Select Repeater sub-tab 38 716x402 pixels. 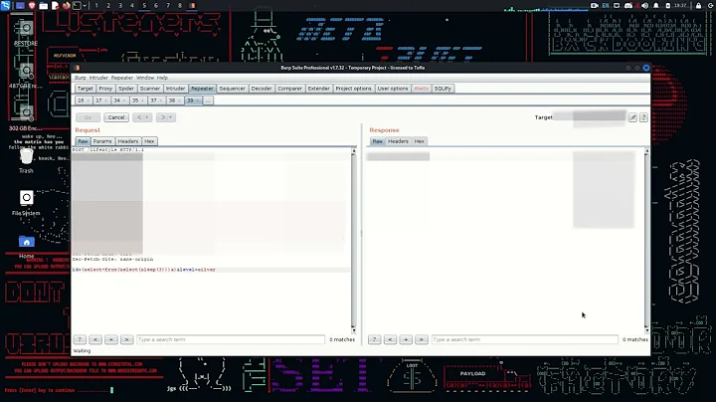pos(172,100)
